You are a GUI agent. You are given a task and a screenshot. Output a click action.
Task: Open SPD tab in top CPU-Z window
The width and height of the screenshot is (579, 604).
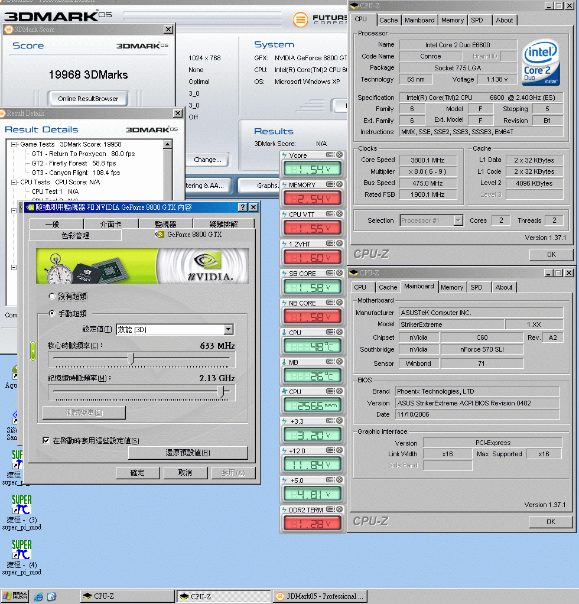tap(477, 20)
